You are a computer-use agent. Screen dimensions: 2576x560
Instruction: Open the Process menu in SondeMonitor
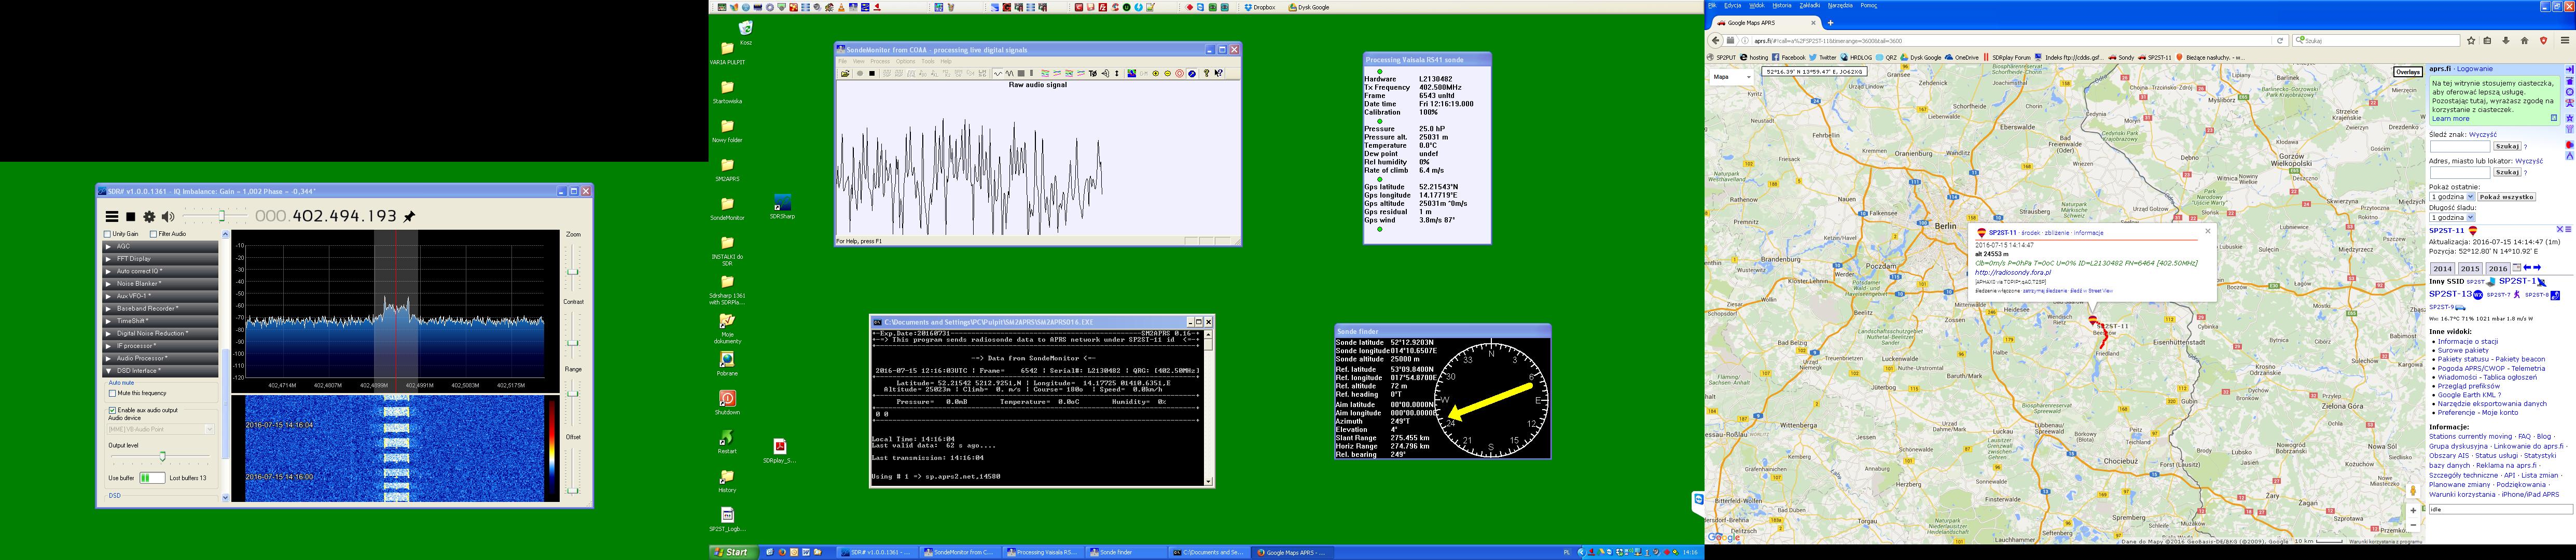(x=879, y=61)
